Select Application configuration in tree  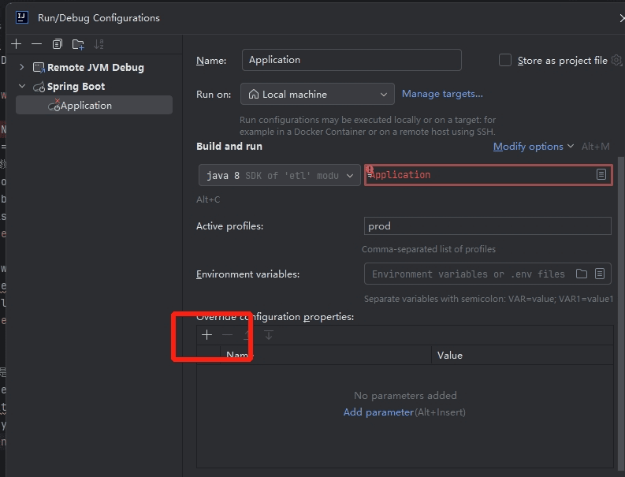pos(85,106)
